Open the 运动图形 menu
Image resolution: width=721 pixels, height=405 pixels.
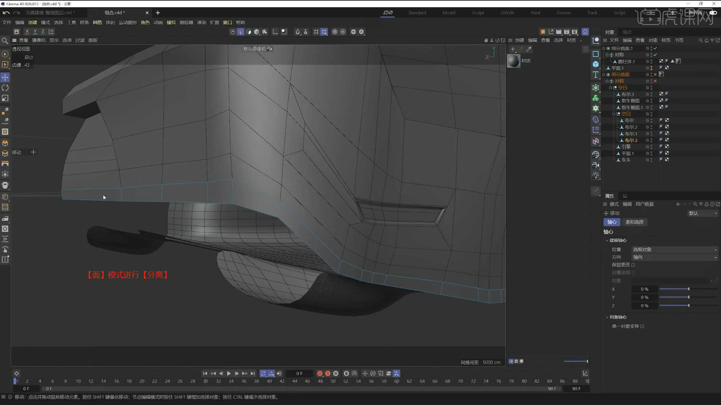128,22
